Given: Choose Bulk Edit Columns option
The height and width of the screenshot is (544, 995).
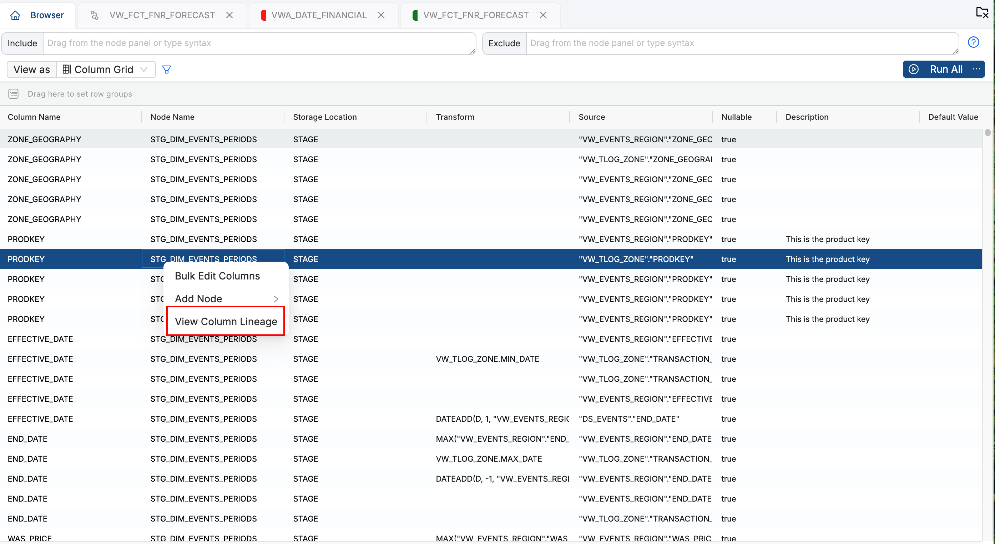Looking at the screenshot, I should [x=217, y=276].
